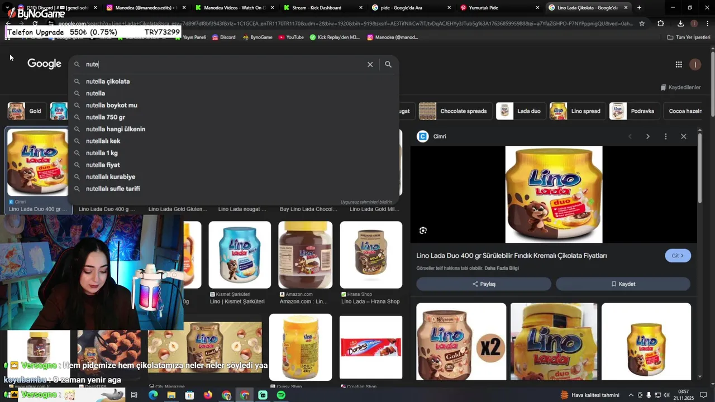
Task: Open the Hrana Shop Lino Lada Gold thumbnail
Action: point(371,255)
